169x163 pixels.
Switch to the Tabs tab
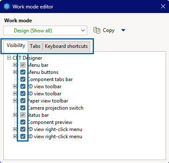coord(35,46)
